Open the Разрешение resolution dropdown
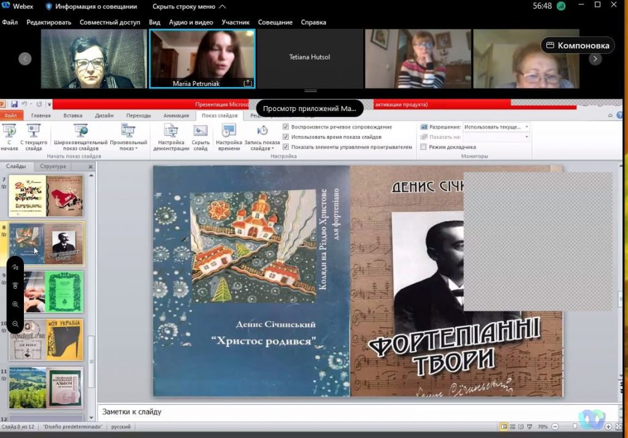Image resolution: width=628 pixels, height=438 pixels. (496, 127)
